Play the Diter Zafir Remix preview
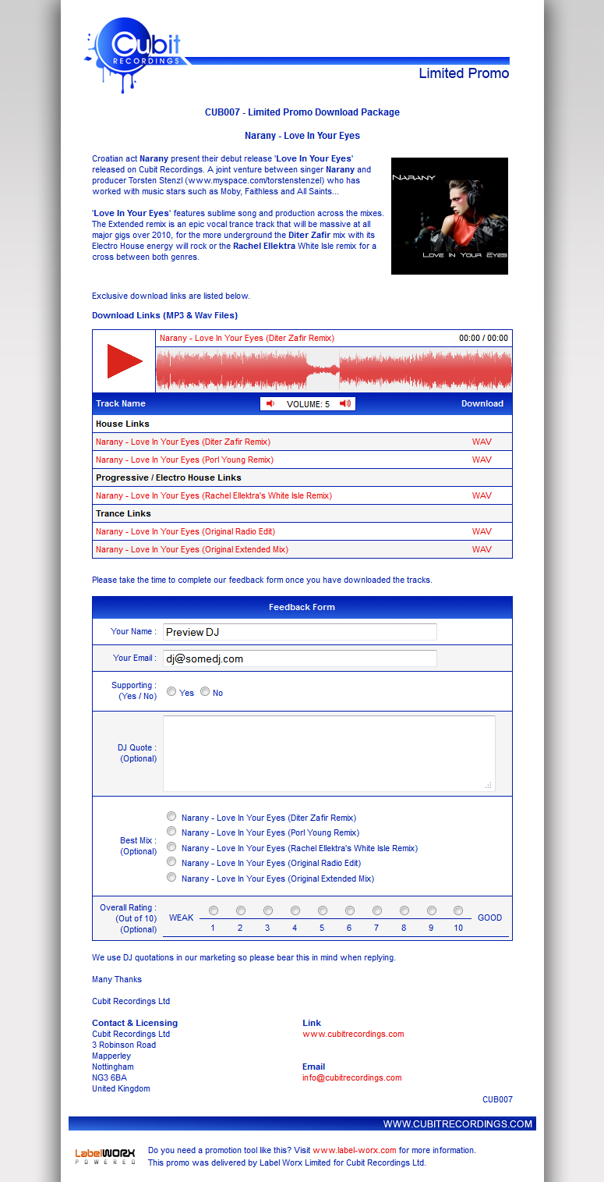Screen dimensions: 604x1182 click(124, 361)
